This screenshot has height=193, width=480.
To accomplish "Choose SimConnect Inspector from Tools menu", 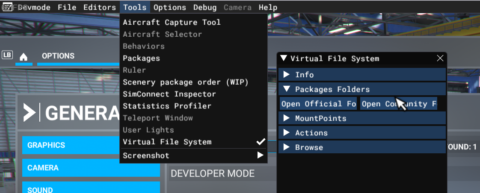I will click(x=169, y=94).
